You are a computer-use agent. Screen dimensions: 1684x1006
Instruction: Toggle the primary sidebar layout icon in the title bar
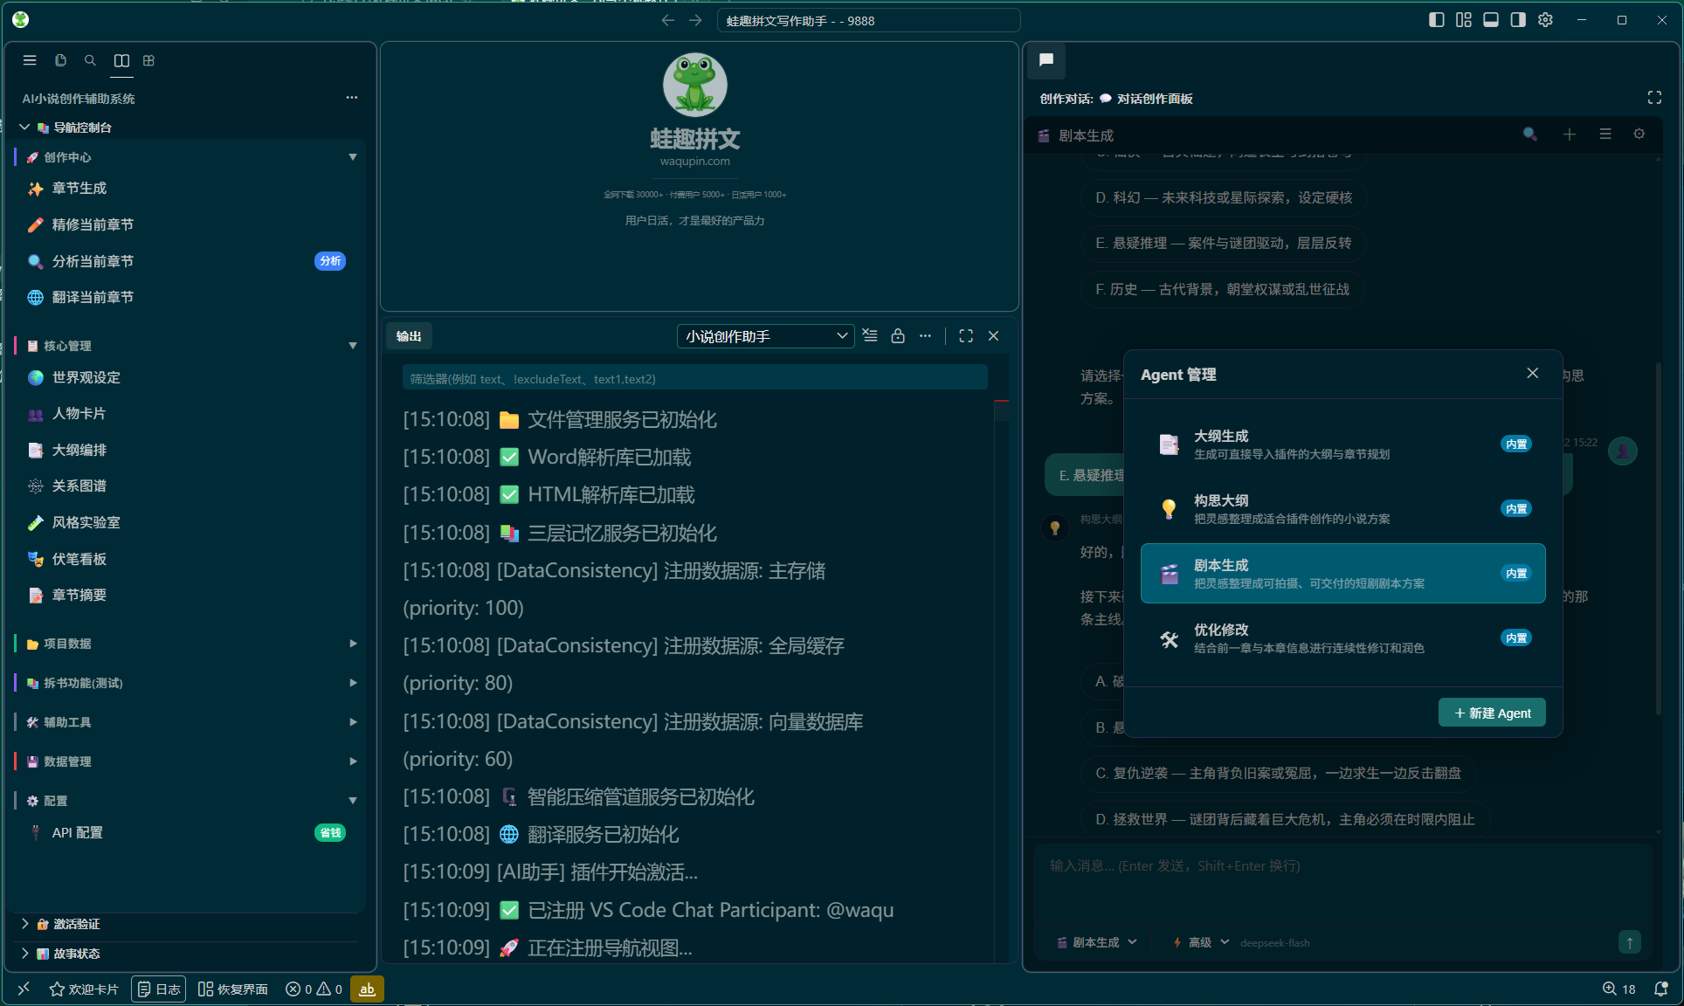(1437, 20)
